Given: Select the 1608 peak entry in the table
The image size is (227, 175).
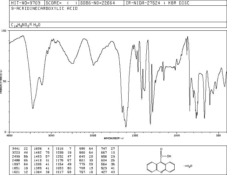Looking at the screenshot, I should 42,149.
